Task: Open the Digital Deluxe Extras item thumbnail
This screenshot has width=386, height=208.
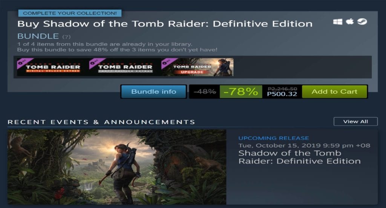Action: point(53,67)
